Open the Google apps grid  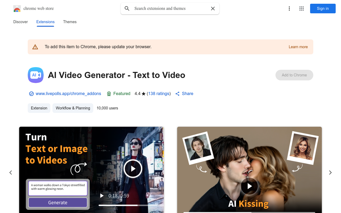(x=302, y=9)
